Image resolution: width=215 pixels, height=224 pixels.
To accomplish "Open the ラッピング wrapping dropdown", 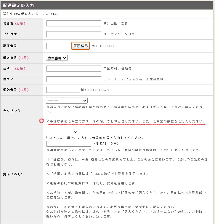I will click(67, 101).
